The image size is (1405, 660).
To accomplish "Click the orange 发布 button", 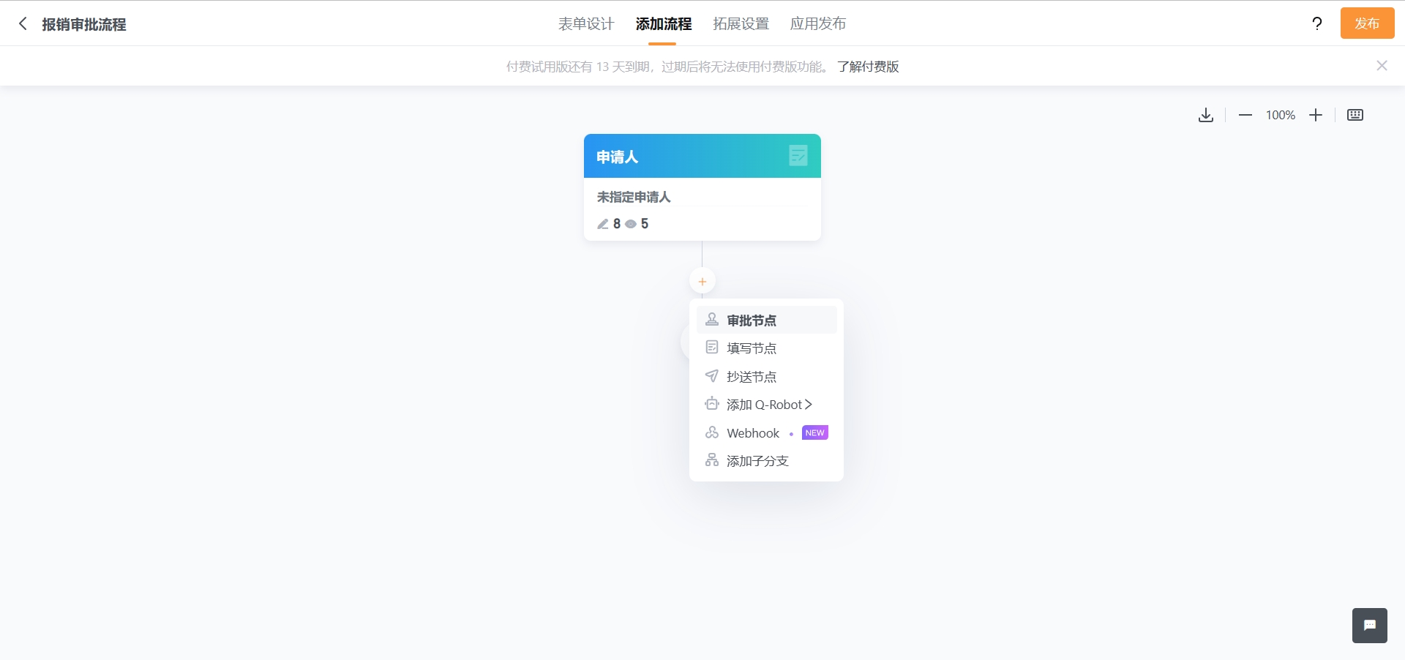I will tap(1367, 23).
